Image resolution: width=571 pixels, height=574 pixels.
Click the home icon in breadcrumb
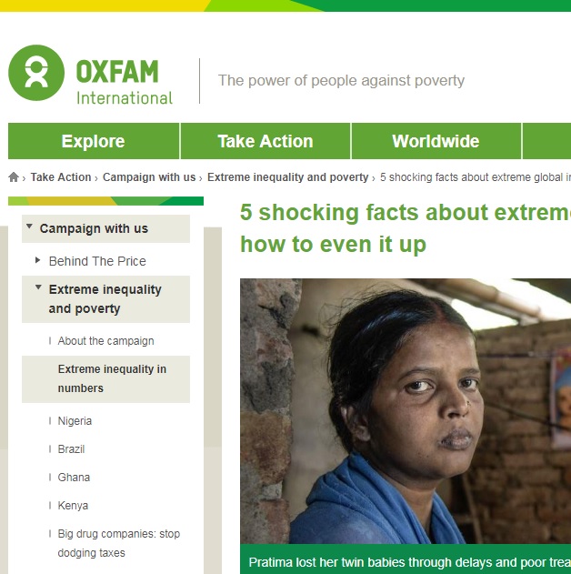(x=14, y=177)
